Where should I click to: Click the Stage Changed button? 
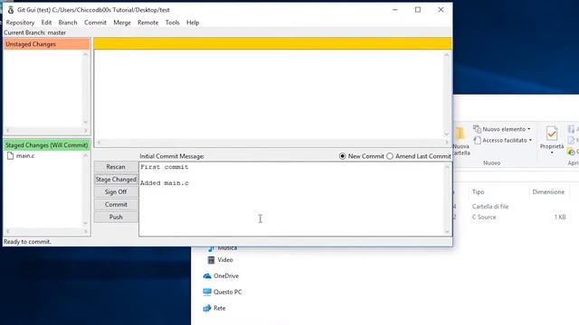[116, 180]
